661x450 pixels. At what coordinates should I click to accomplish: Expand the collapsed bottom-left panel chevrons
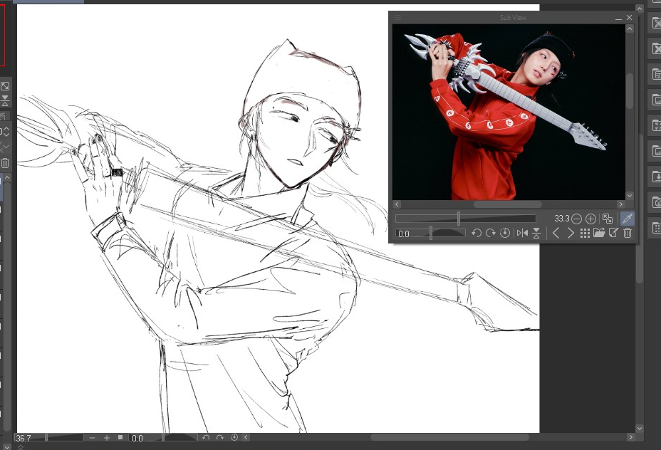tap(20, 446)
